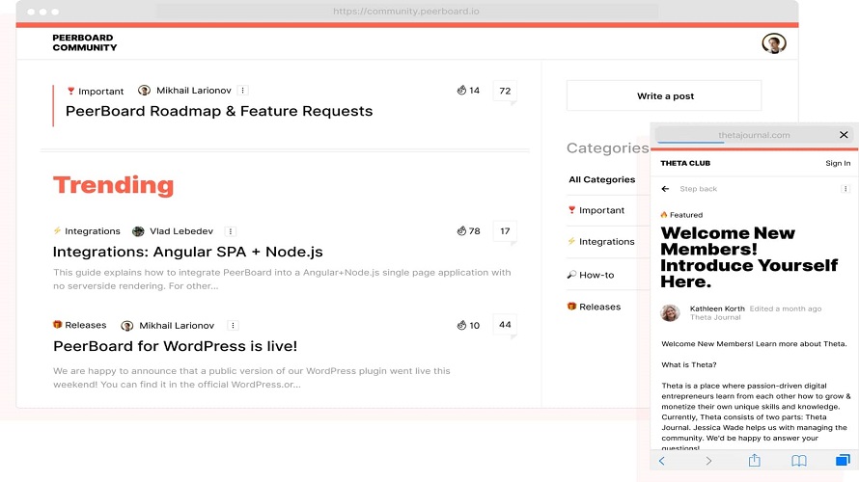Click Welcome New Members post title
Viewport: 859px width, 482px height.
pyautogui.click(x=749, y=257)
